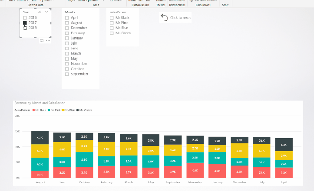314x191 pixels.
Task: Clear selections with Year slicer eraser icon
Action: pyautogui.click(x=40, y=12)
